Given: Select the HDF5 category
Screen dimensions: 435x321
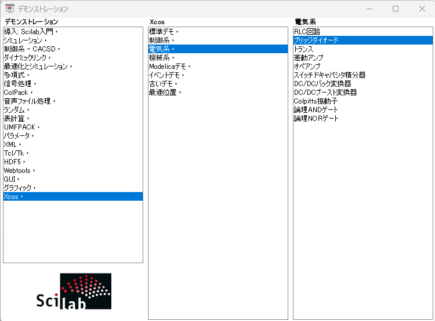Looking at the screenshot, I should coord(73,161).
